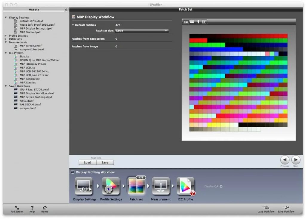This screenshot has height=219, width=306.
Task: Select PAL SECAM.dwxf workflow
Action: [30, 105]
